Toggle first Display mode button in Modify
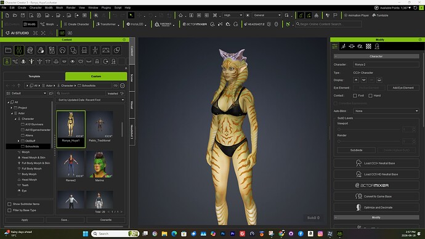 356,80
